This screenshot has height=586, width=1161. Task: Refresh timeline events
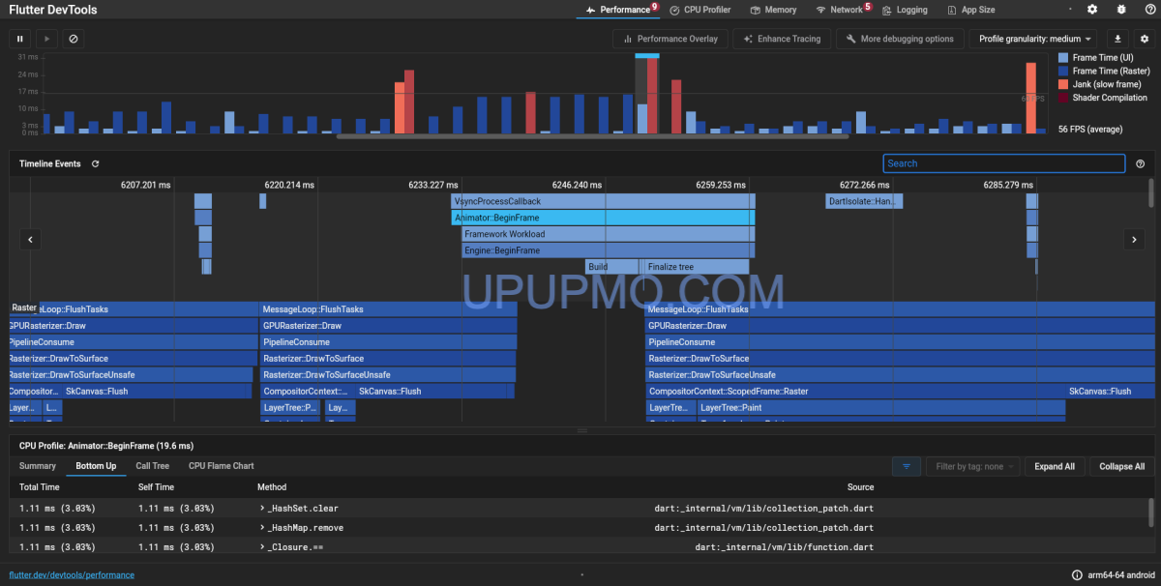click(95, 163)
